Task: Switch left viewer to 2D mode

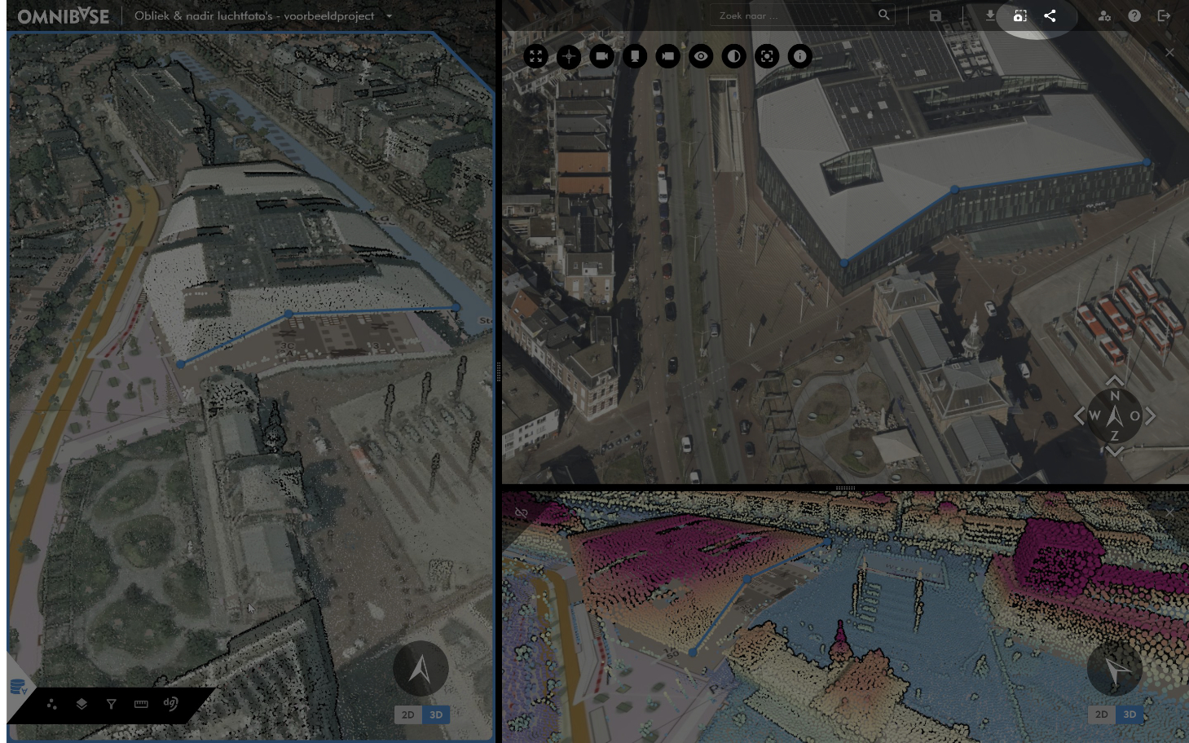Action: 407,714
